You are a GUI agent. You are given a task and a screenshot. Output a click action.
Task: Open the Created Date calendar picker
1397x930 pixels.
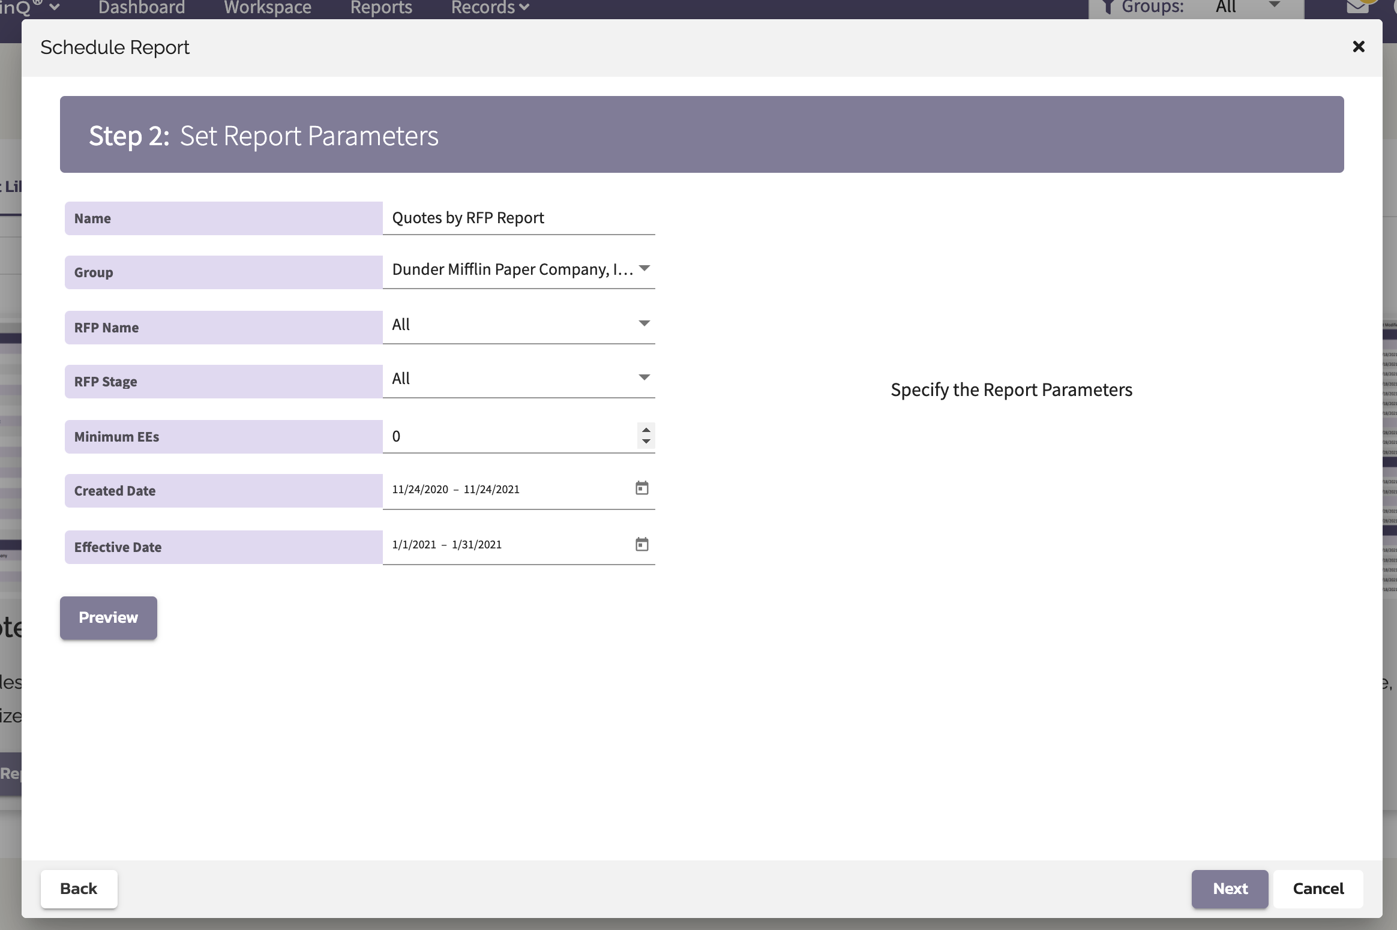coord(641,488)
